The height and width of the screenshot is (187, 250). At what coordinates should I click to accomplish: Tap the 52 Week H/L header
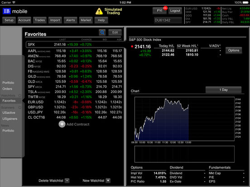pyautogui.click(x=187, y=46)
